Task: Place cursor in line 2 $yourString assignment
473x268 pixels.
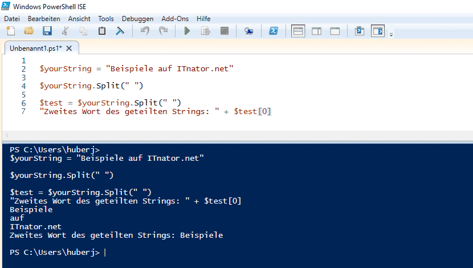Action: pyautogui.click(x=136, y=69)
